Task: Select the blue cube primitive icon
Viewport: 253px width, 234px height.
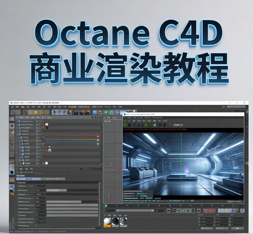Action: tap(95, 112)
